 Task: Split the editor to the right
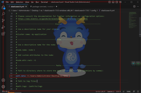134,6
